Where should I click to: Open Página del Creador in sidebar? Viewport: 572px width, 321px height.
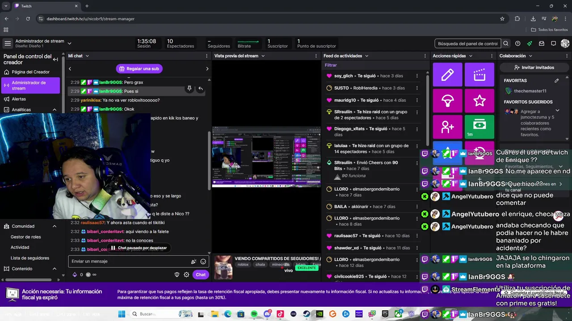(x=30, y=72)
